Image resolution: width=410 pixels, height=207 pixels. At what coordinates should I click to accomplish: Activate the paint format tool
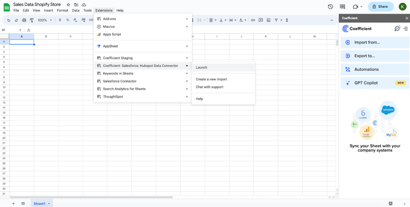click(32, 20)
